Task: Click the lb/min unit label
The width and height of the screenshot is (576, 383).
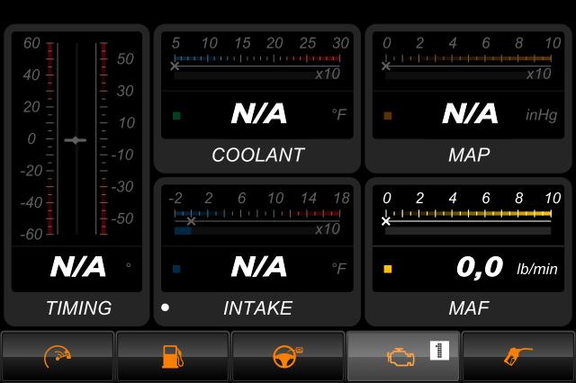Action: pos(537,270)
